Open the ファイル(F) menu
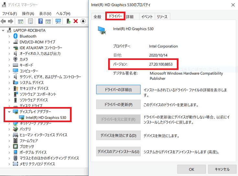This screenshot has width=238, height=176. coord(9,14)
